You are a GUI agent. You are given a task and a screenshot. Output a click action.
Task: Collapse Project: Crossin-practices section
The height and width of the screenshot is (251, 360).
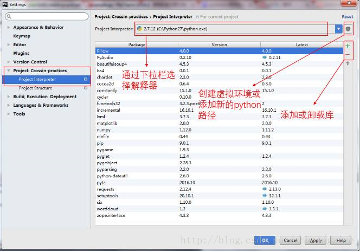click(9, 70)
